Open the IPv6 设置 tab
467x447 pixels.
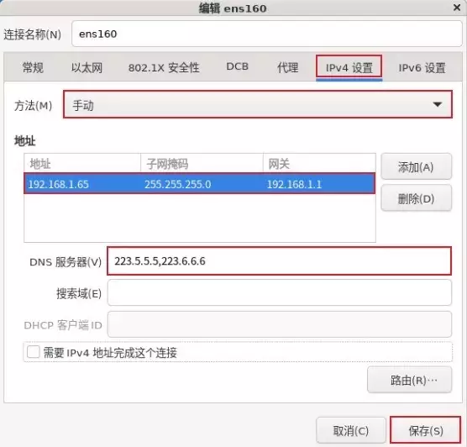coord(422,68)
